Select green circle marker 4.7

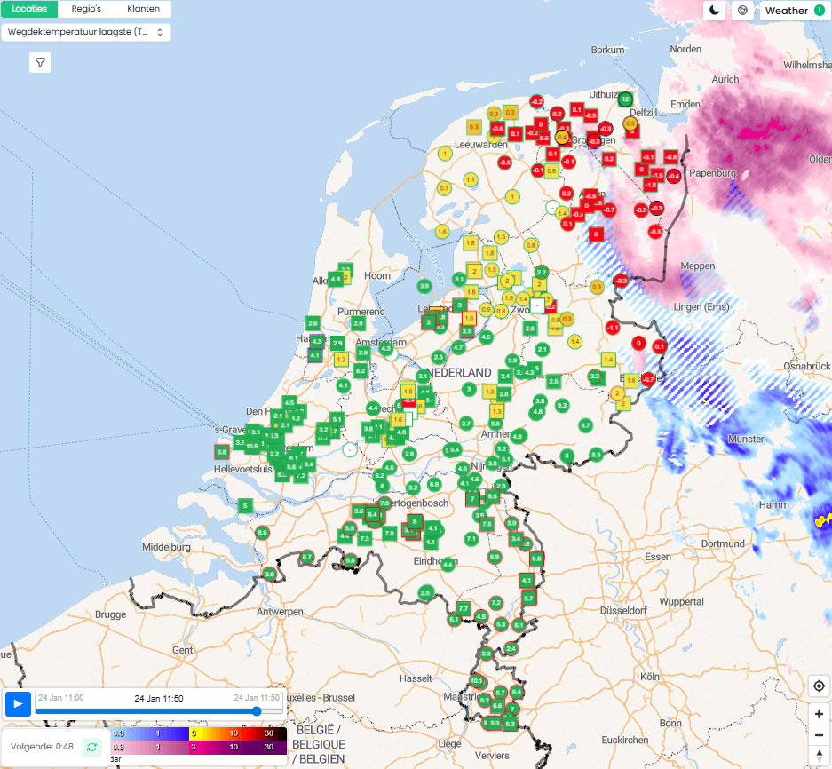pos(458,347)
